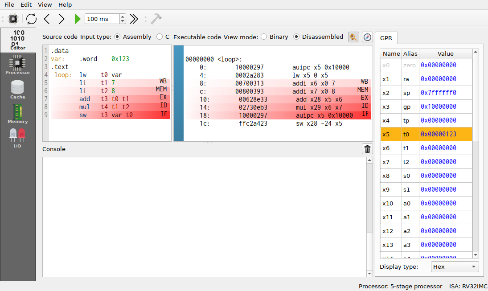Viewport: 488px width, 291px height.
Task: Open the Memory view in the sidebar
Action: 18,114
